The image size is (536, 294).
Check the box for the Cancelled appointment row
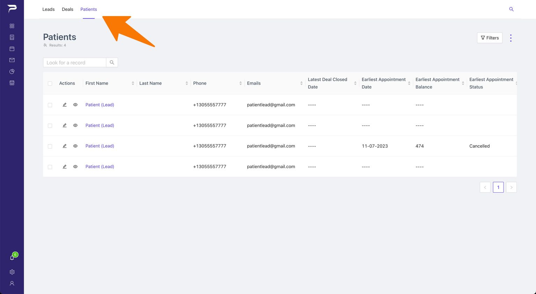coord(50,146)
